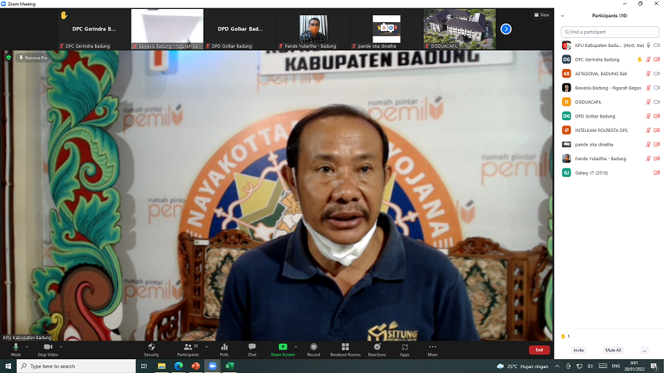This screenshot has width=664, height=373.
Task: Open the Chat panel
Action: [252, 349]
